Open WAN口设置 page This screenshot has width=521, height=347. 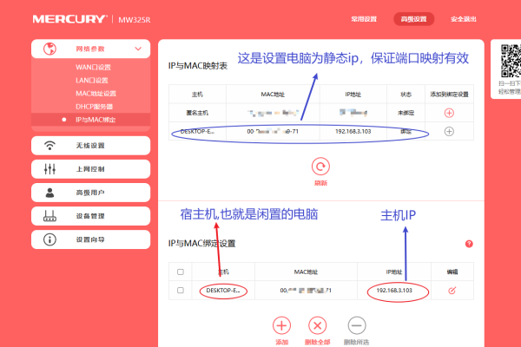tap(93, 67)
